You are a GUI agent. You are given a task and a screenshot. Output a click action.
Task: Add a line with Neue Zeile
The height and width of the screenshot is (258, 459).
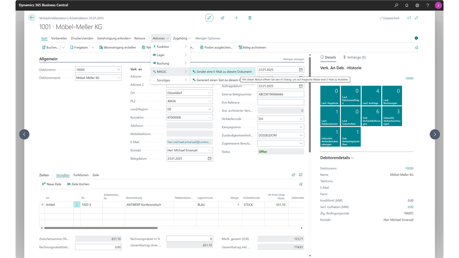click(x=51, y=184)
